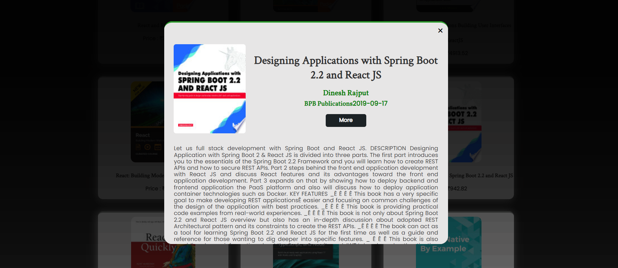Click the book description paragraph
Screen dimensions: 618x268
306,194
